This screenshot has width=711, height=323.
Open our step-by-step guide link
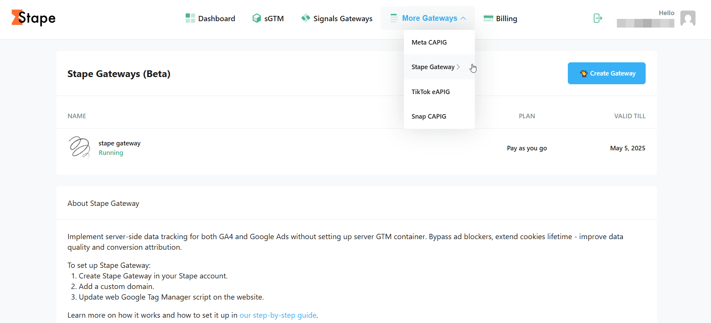pyautogui.click(x=278, y=315)
